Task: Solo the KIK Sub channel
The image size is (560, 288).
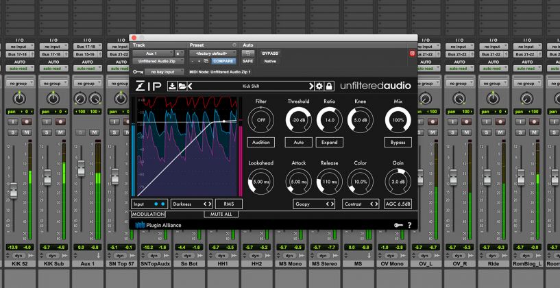Action: (x=47, y=132)
